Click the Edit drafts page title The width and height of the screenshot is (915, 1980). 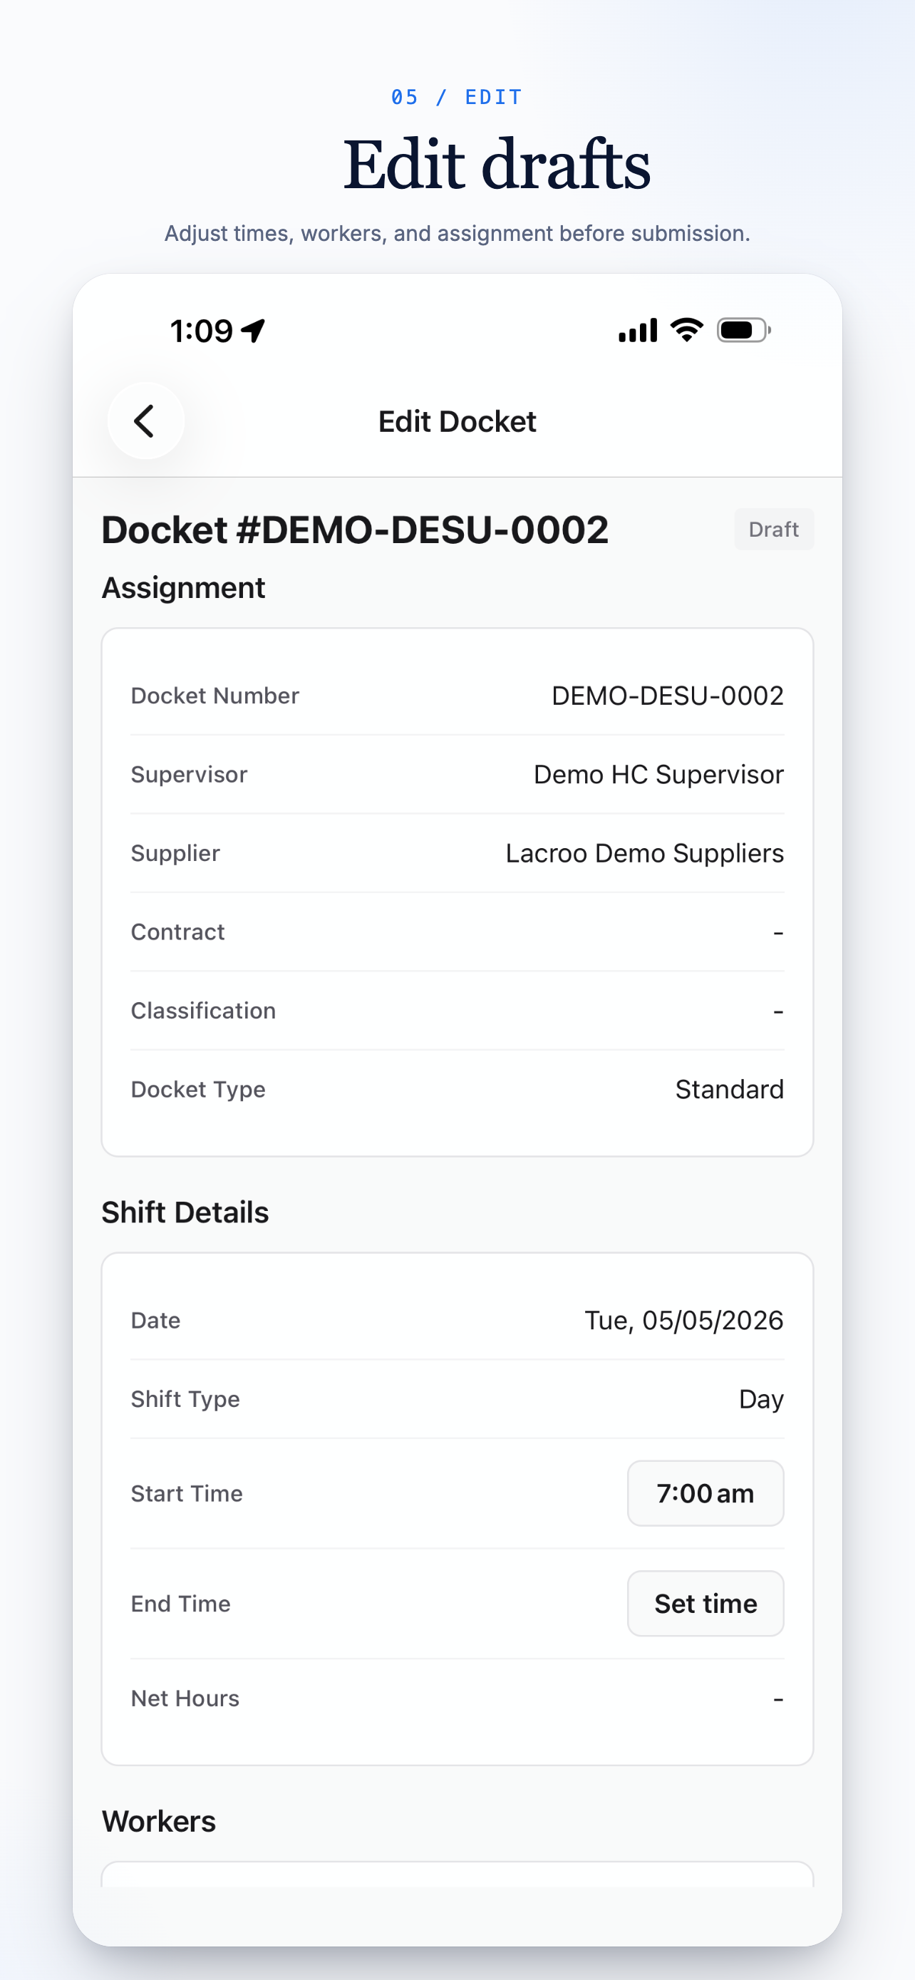(497, 164)
